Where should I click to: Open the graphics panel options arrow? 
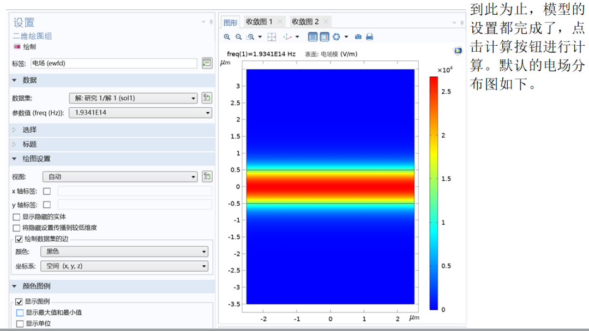click(454, 23)
